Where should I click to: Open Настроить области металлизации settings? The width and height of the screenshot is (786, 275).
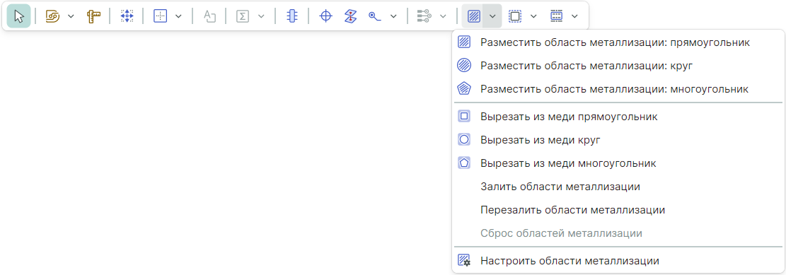pyautogui.click(x=618, y=261)
